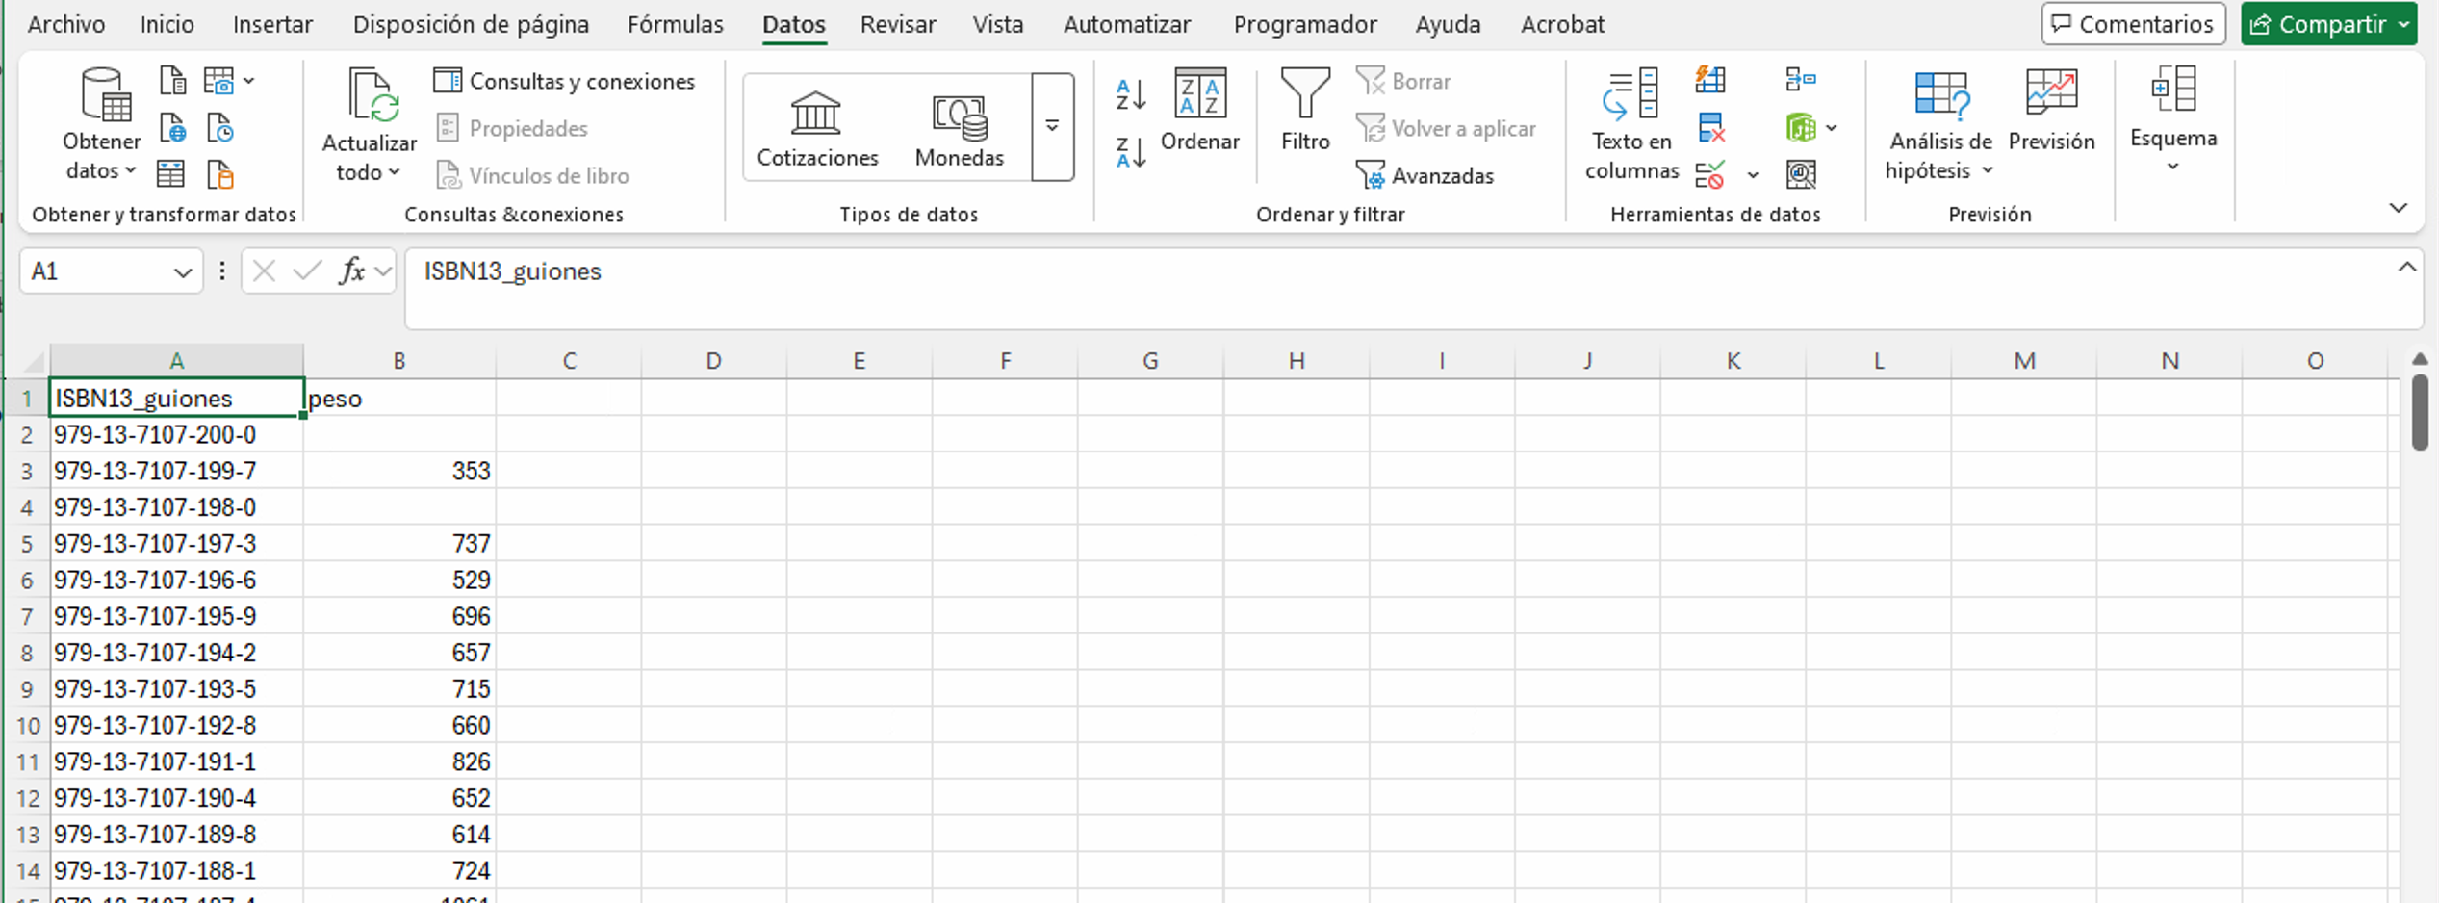
Task: Click the From Picture camera-table icon
Action: click(218, 80)
